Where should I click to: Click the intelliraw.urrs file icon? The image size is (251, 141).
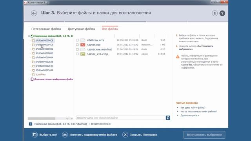[83, 40]
